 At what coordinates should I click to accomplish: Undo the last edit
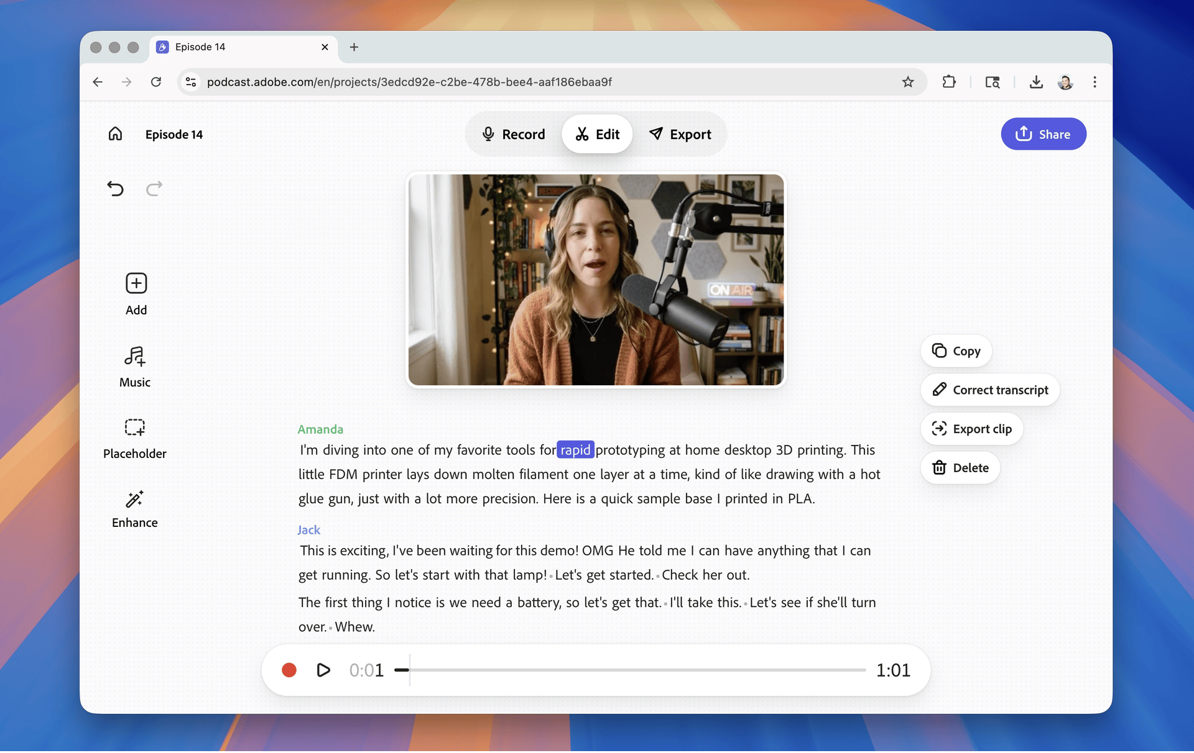[x=116, y=188]
